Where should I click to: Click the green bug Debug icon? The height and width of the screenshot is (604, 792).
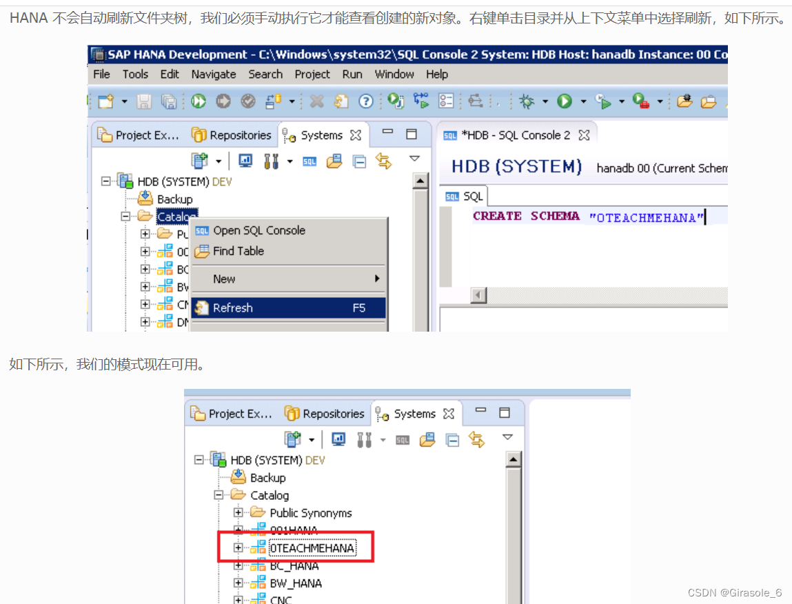[x=527, y=101]
